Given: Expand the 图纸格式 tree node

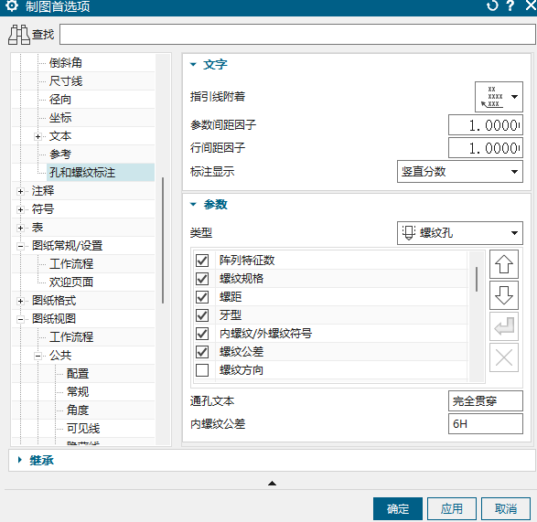Looking at the screenshot, I should (20, 301).
